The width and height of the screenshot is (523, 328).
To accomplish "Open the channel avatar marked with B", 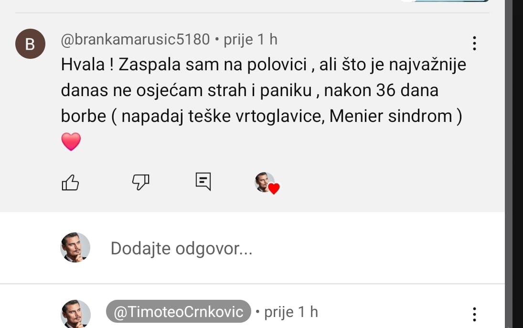I will (x=30, y=44).
